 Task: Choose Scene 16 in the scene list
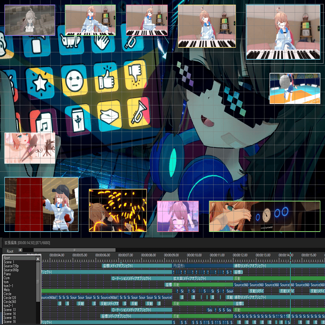[x=20, y=322]
